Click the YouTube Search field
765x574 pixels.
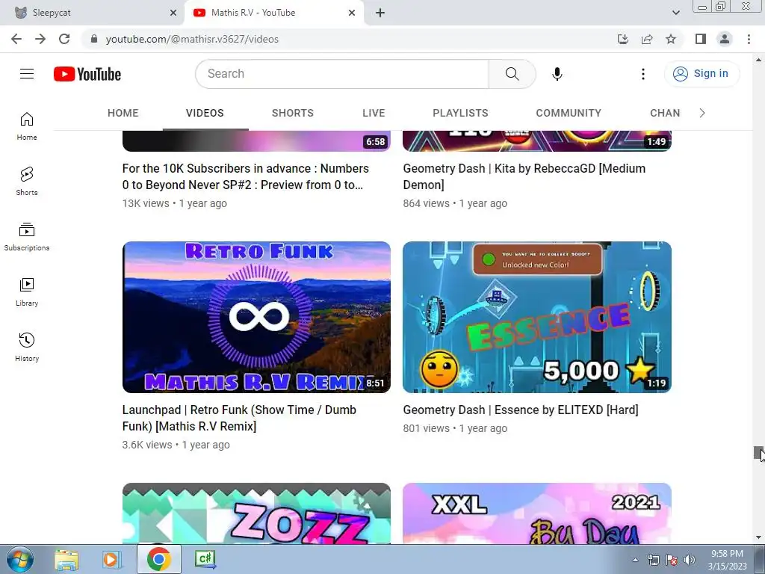[342, 74]
